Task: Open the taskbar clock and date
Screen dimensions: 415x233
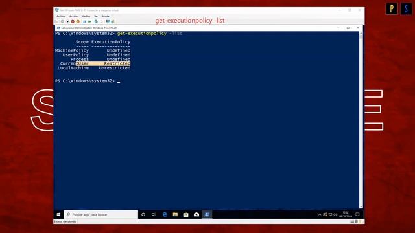Action: [x=346, y=214]
